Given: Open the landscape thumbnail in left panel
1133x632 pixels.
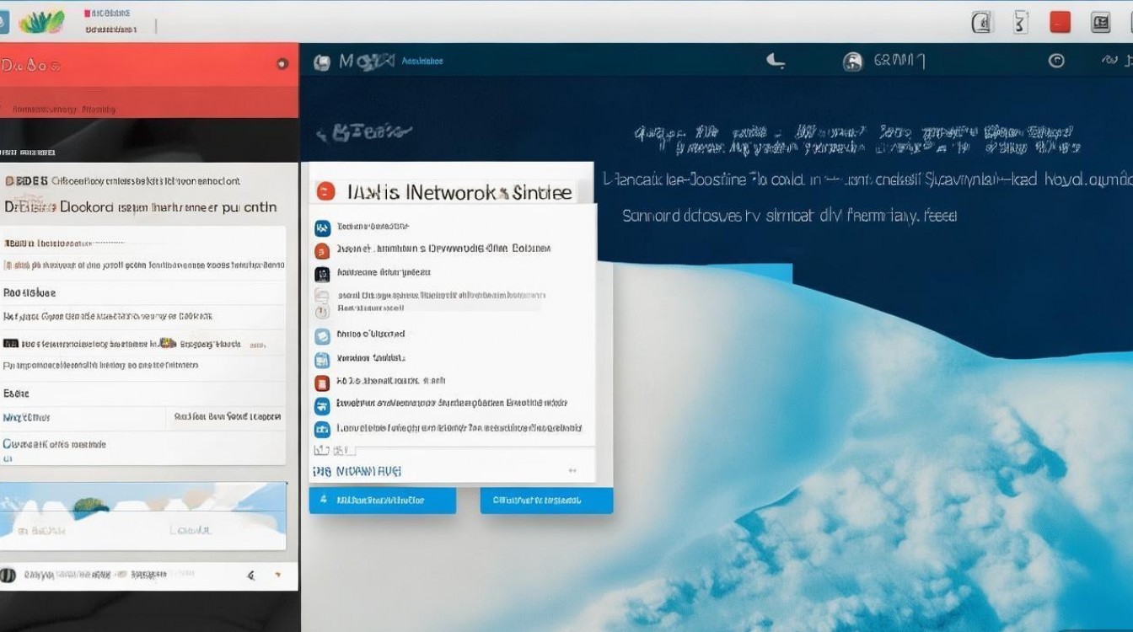Looking at the screenshot, I should coord(143,516).
